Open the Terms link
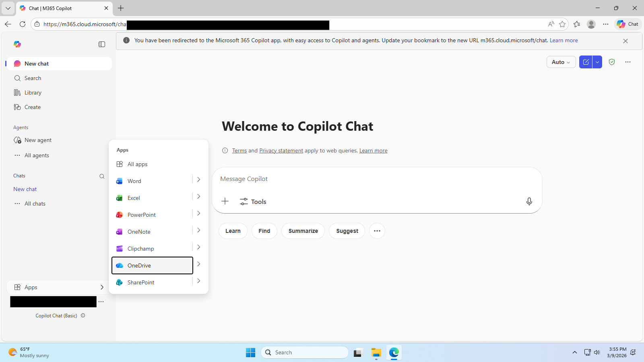Screen dimensions: 644x362 [x=239, y=151]
